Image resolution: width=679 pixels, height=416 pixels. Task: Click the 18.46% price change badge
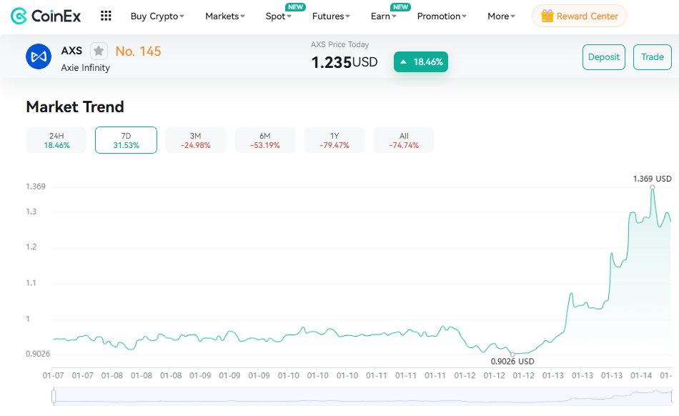pyautogui.click(x=421, y=62)
